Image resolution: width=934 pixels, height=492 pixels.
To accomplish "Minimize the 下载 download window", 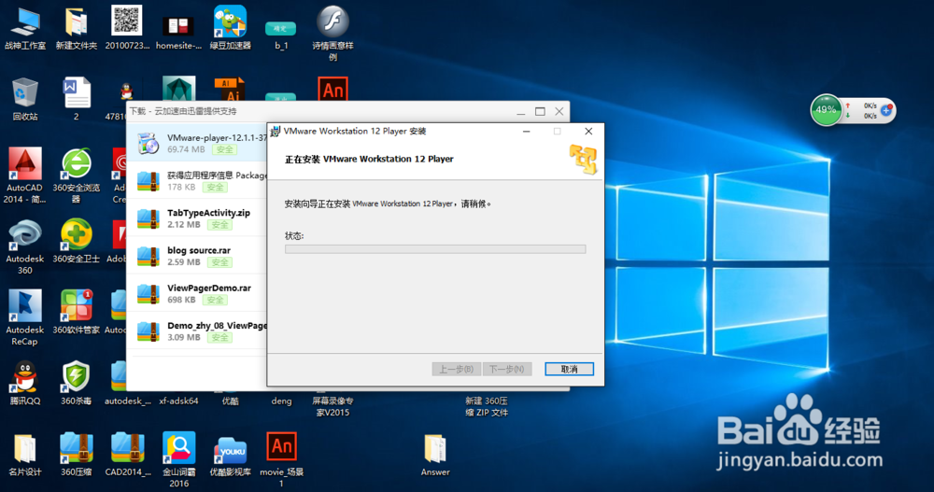I will pos(520,111).
